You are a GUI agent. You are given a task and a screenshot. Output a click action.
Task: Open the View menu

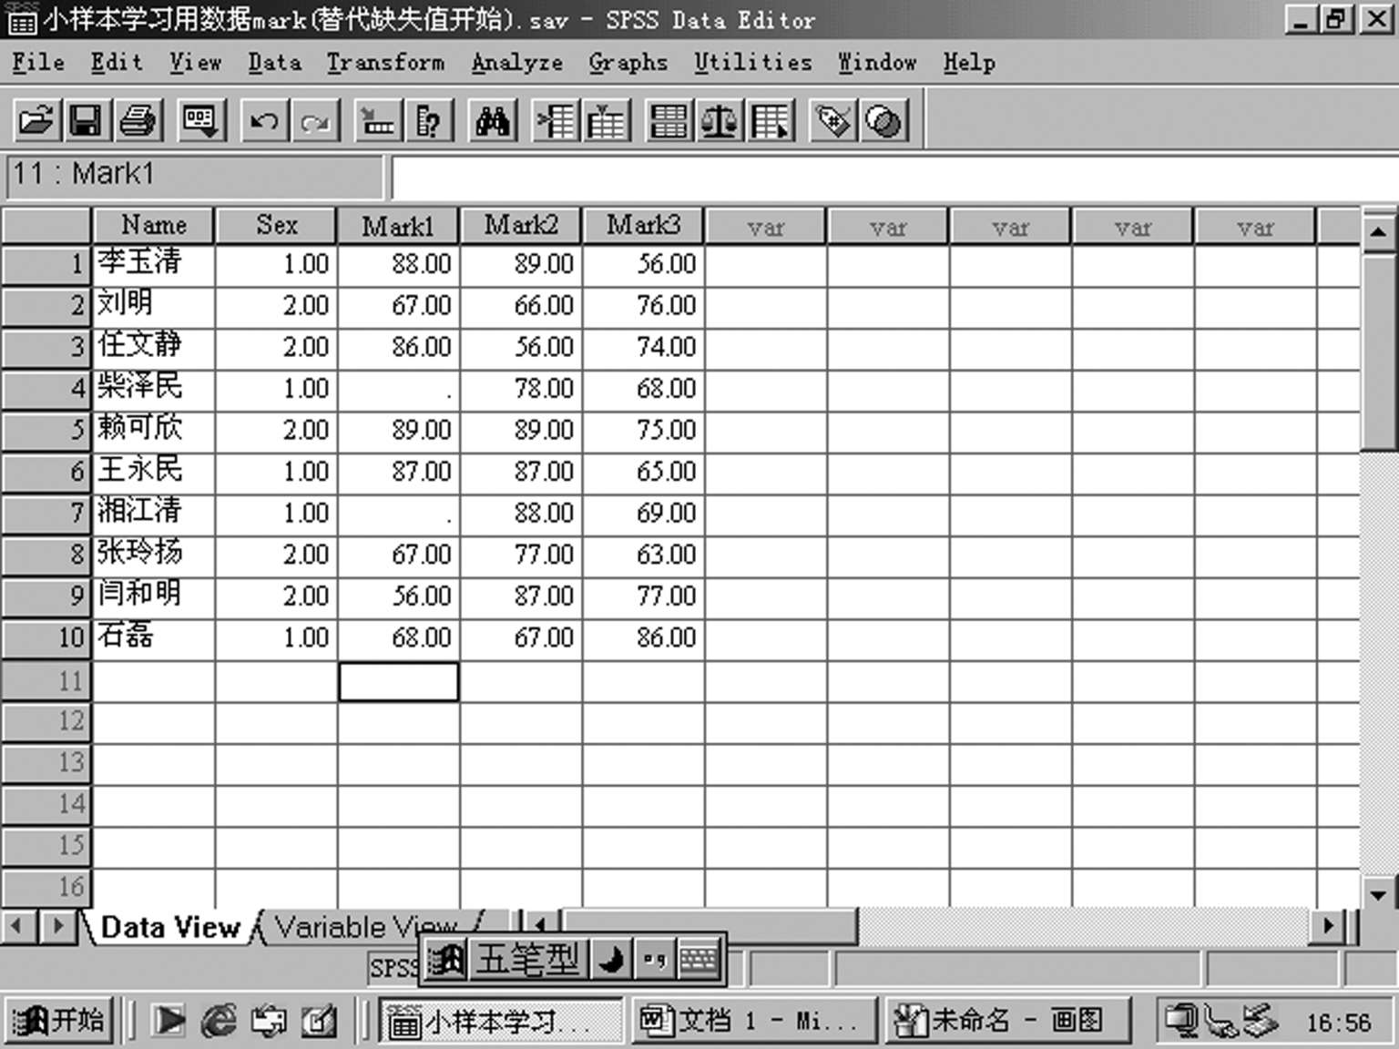tap(195, 62)
